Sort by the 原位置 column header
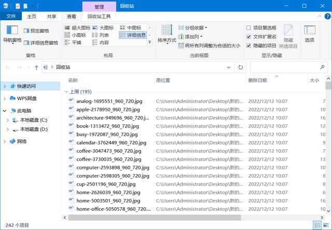Image resolution: width=332 pixels, height=230 pixels. tap(163, 80)
